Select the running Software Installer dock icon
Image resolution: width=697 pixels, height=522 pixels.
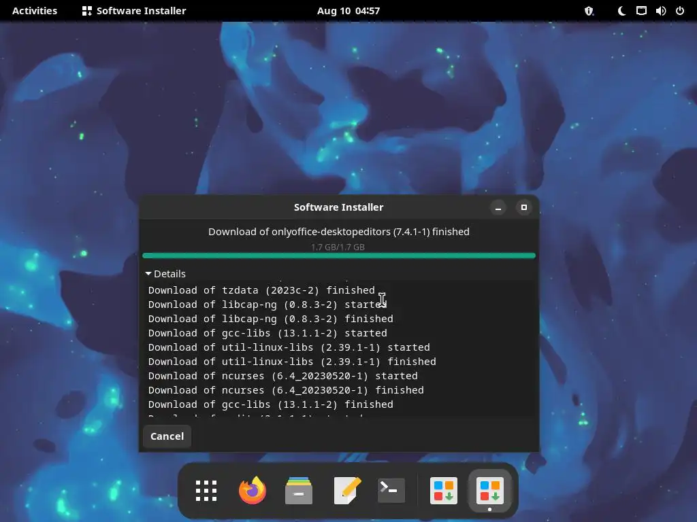[490, 491]
